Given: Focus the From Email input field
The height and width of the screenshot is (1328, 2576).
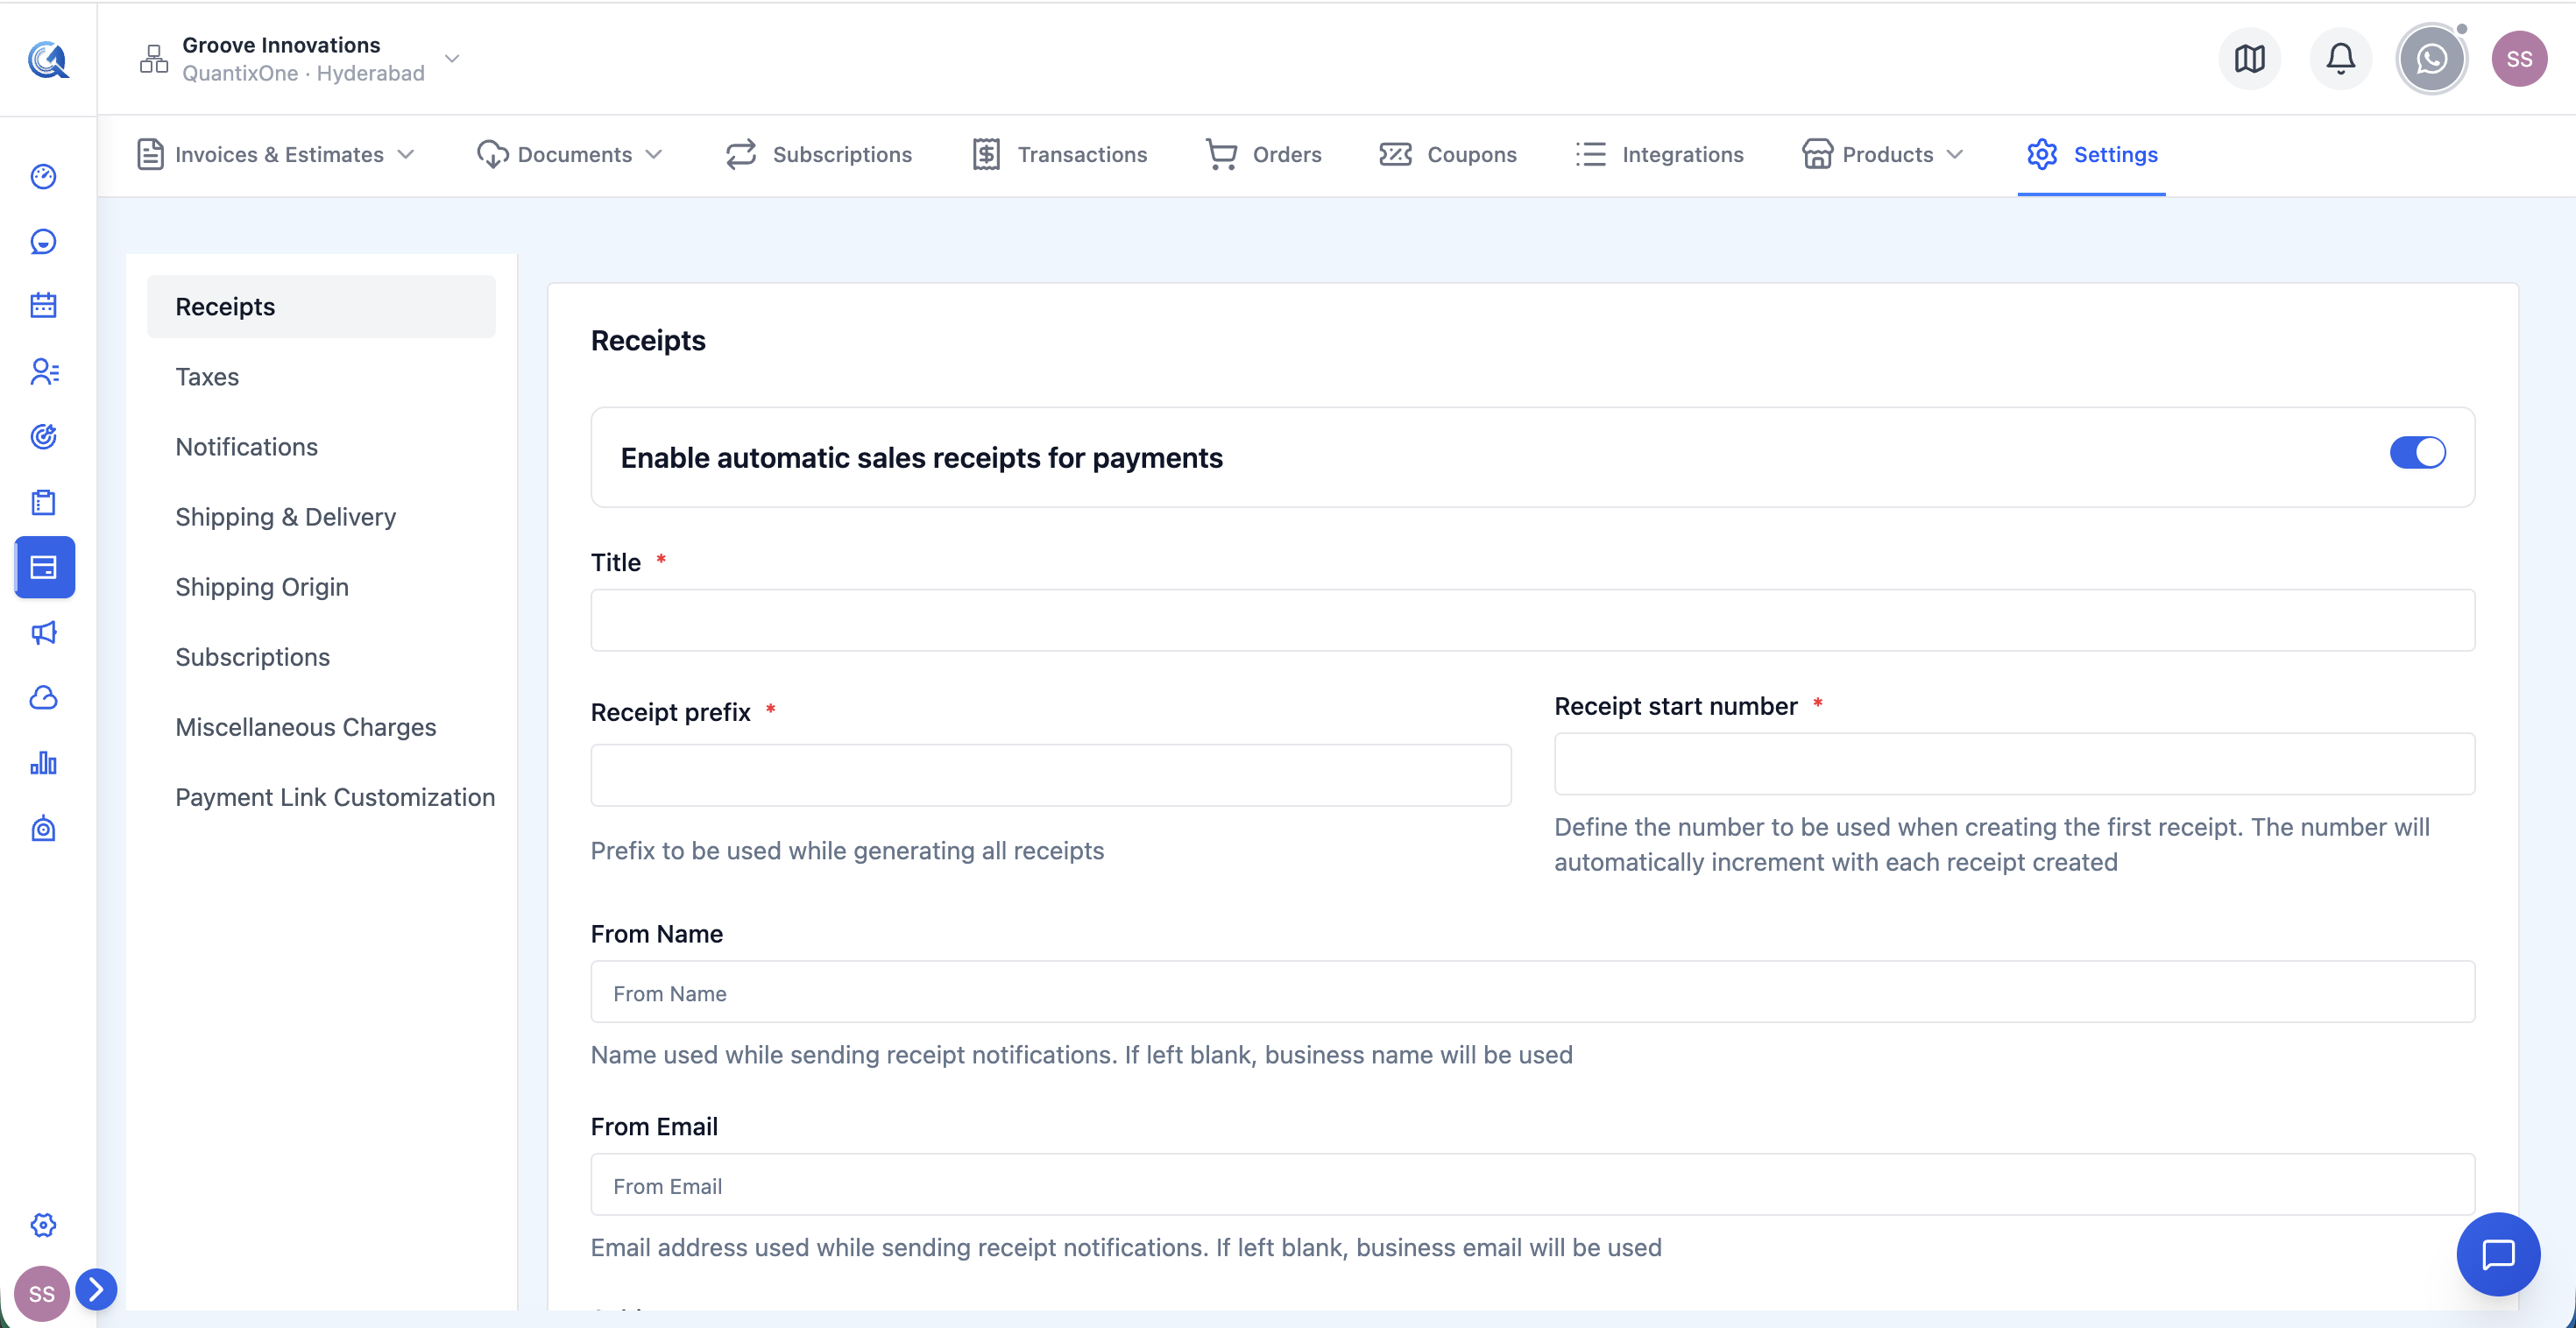Looking at the screenshot, I should pos(1532,1185).
